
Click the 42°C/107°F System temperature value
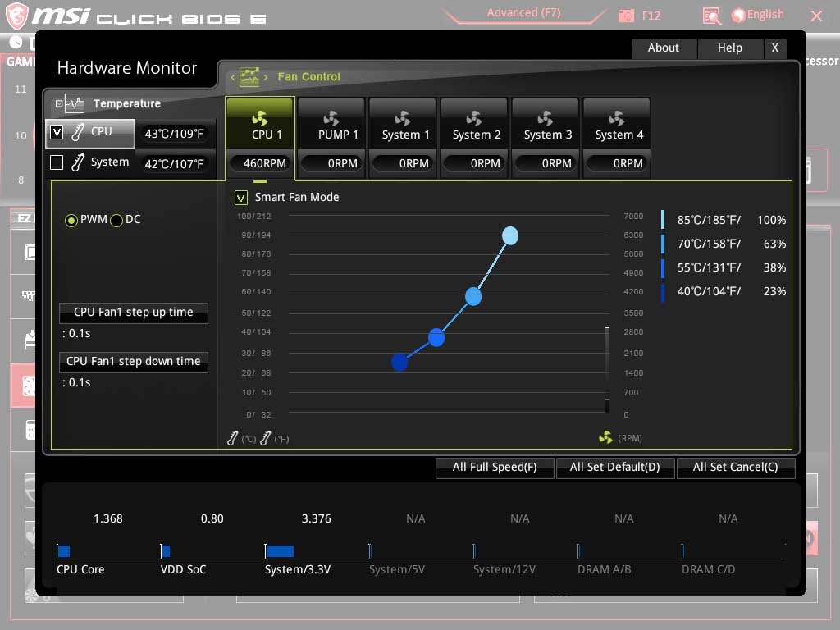[x=174, y=164]
